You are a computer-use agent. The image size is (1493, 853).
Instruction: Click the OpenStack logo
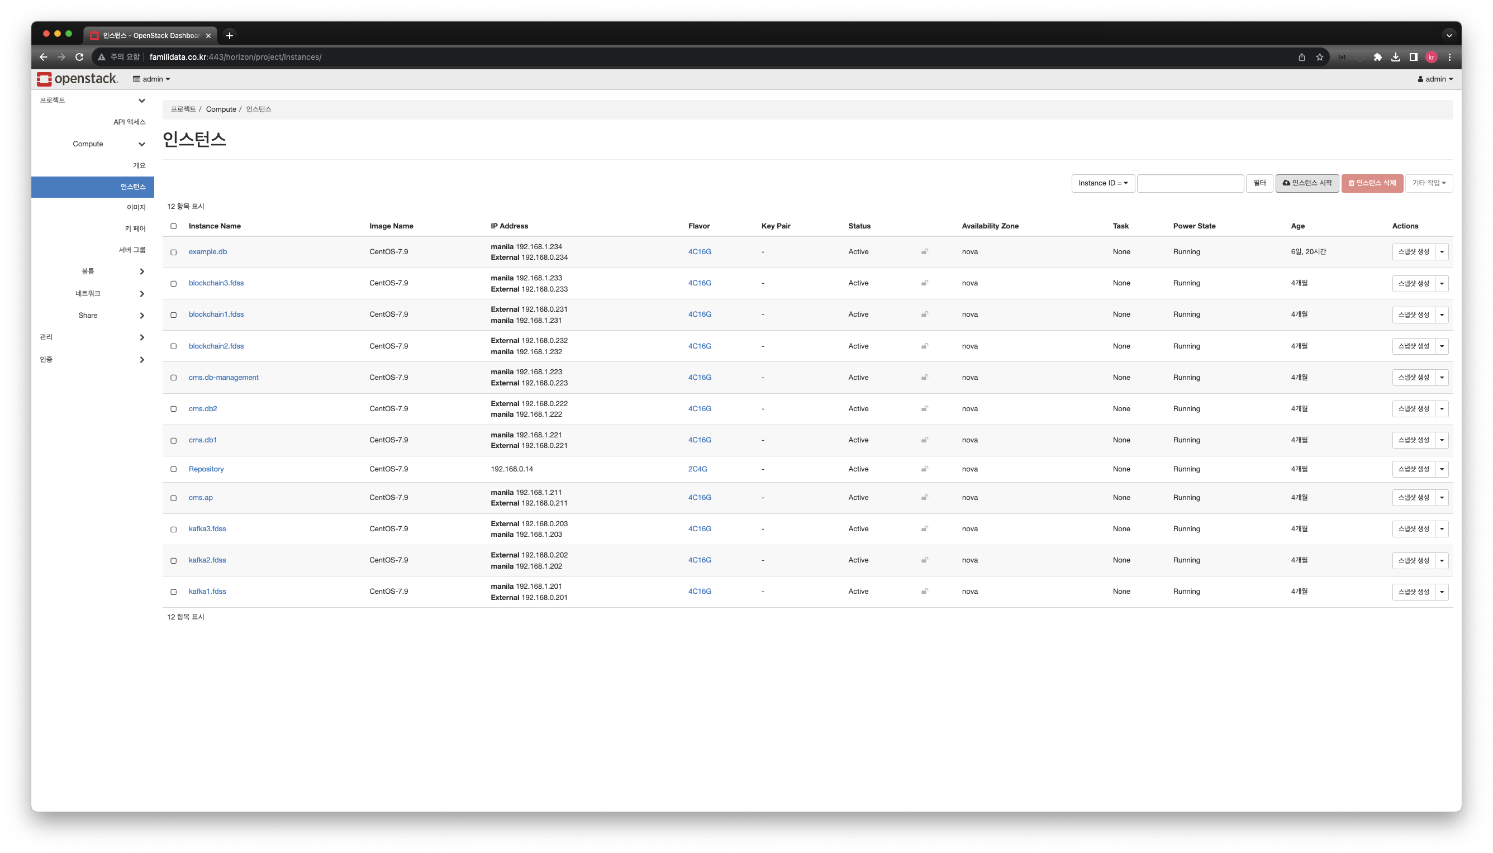[x=77, y=79]
